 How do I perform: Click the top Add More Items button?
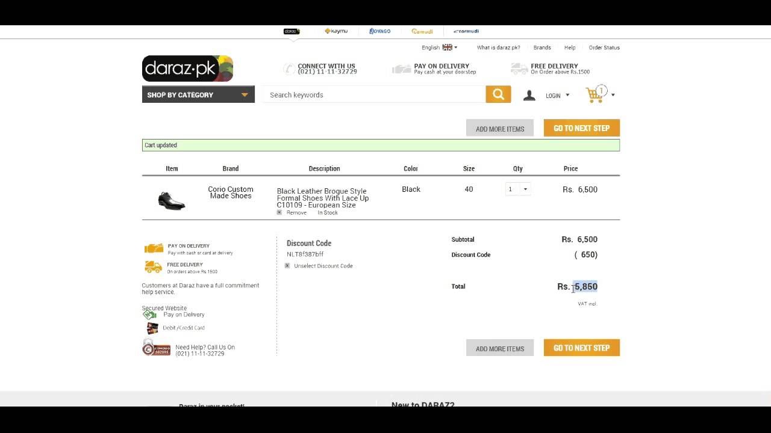pyautogui.click(x=500, y=128)
